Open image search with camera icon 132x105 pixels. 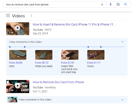(118, 4)
